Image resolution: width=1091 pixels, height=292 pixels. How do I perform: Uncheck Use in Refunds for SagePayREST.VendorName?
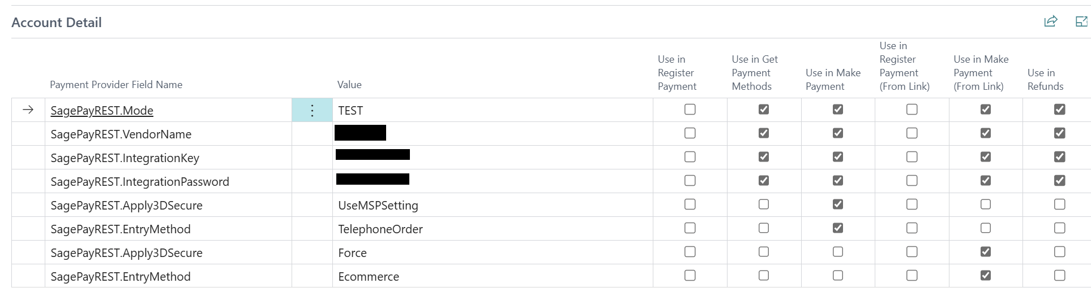(x=1059, y=133)
